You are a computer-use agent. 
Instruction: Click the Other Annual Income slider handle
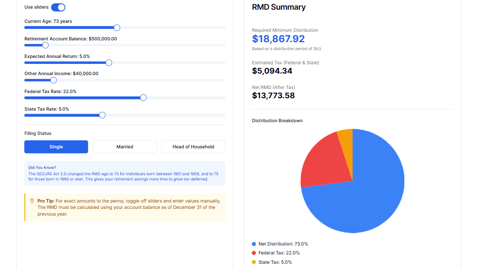[x=53, y=80]
